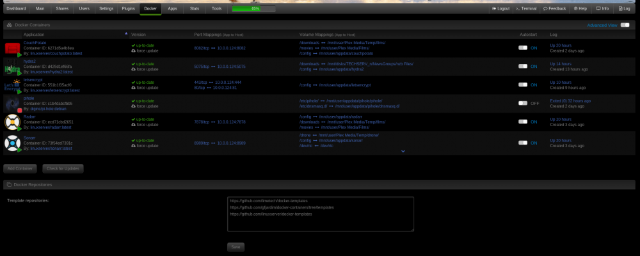
Task: Save the template repositories
Action: [x=236, y=247]
